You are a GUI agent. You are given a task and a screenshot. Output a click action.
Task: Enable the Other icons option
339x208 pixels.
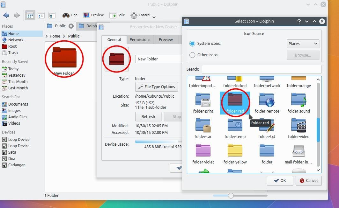[x=192, y=55]
